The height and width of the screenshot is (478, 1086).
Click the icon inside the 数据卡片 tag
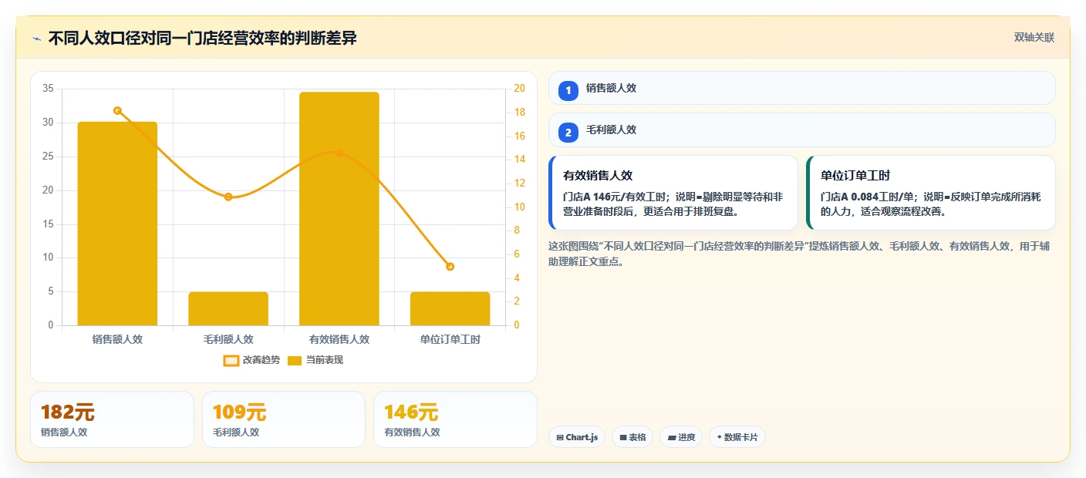click(x=719, y=437)
